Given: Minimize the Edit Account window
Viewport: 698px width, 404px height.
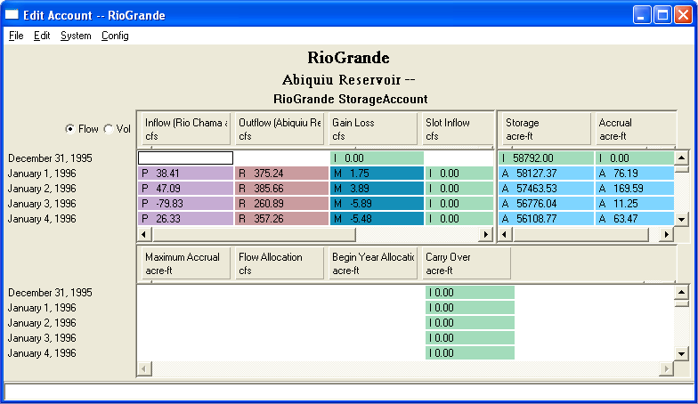Looking at the screenshot, I should (x=641, y=15).
